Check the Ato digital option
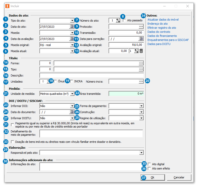This screenshot has width=197, height=186. click(x=149, y=164)
